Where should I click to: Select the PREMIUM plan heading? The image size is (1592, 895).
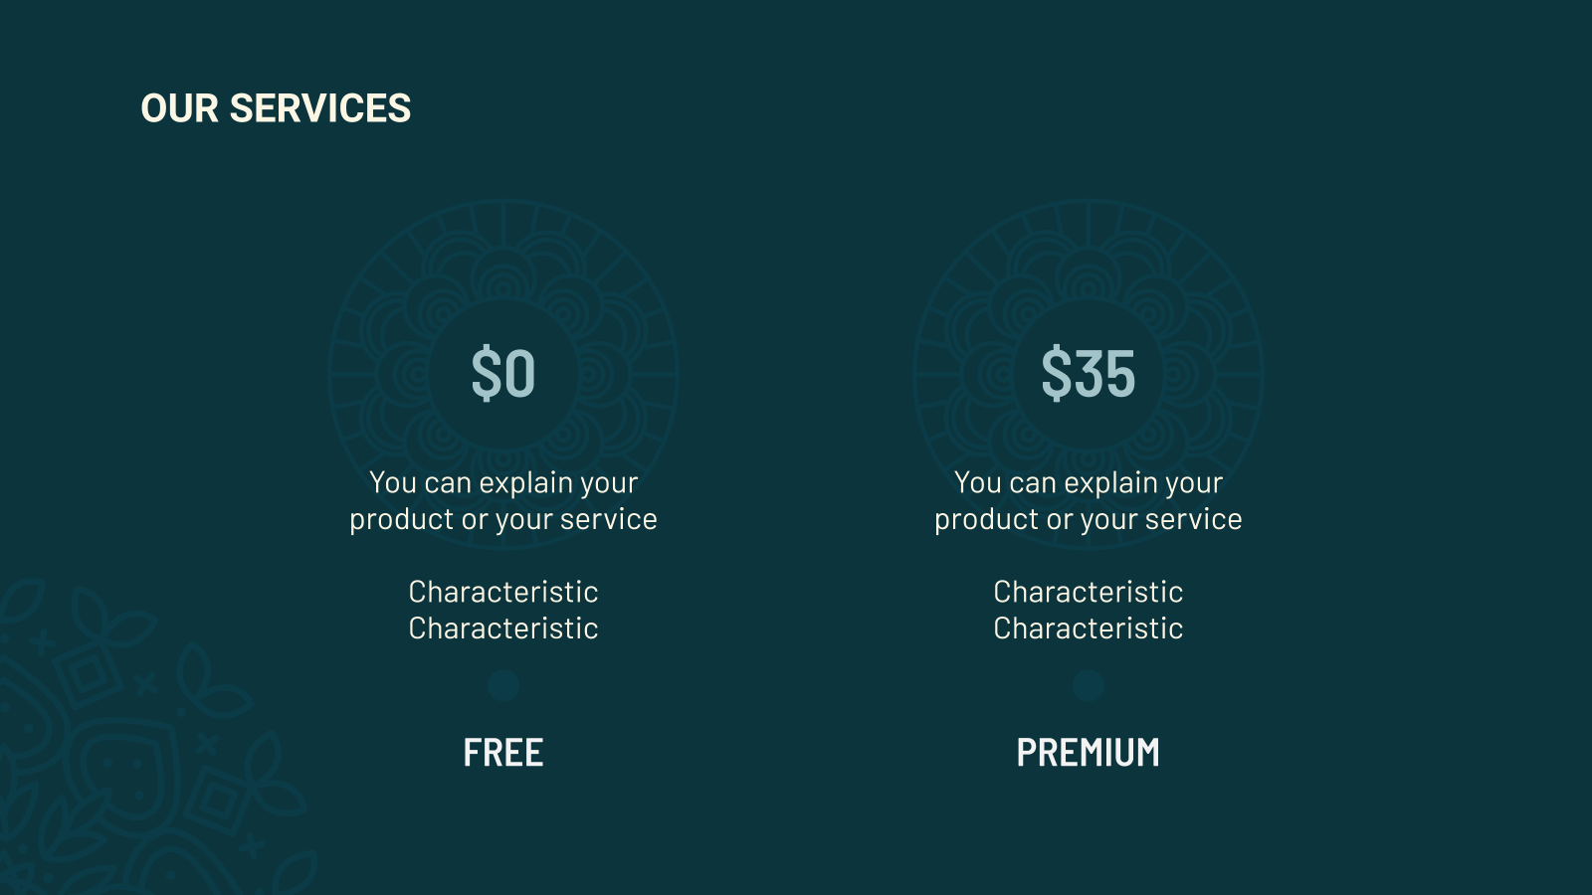click(x=1088, y=753)
